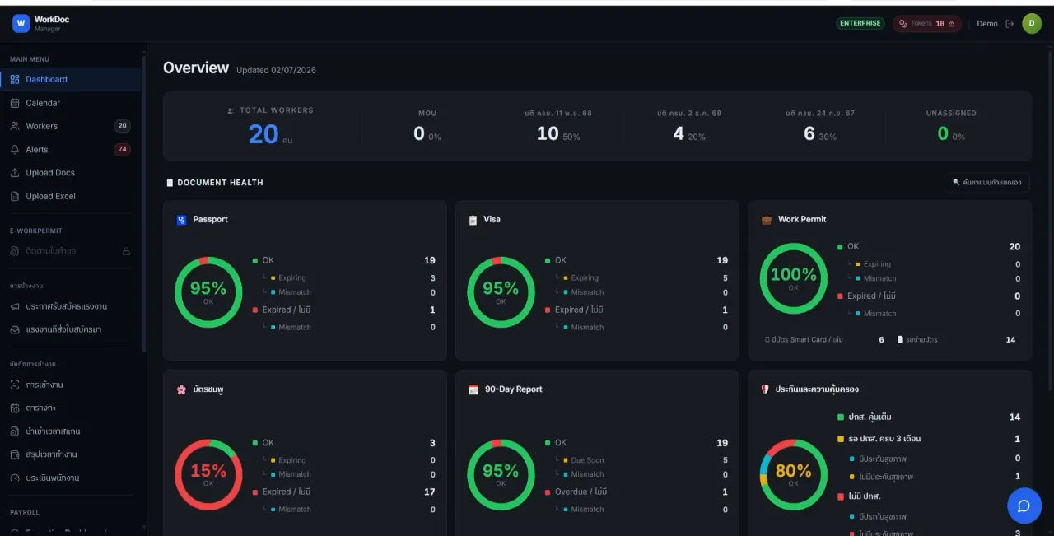The height and width of the screenshot is (536, 1054).
Task: Click the logout arrow icon beside Demo
Action: pyautogui.click(x=1010, y=24)
